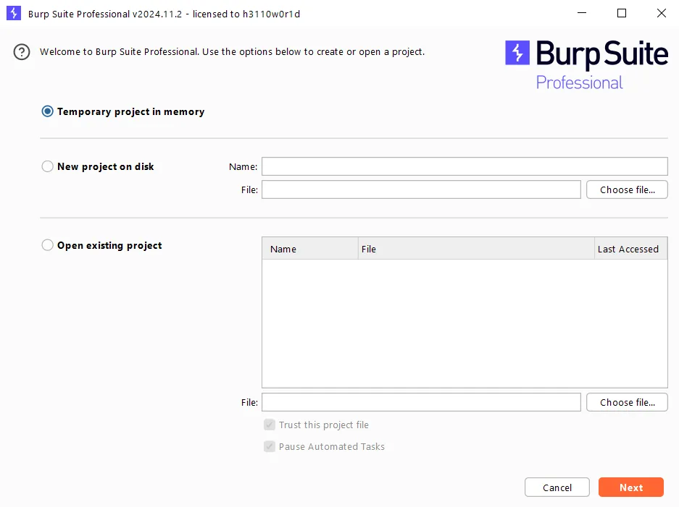Choose New project on disk option
The image size is (679, 507).
click(47, 166)
